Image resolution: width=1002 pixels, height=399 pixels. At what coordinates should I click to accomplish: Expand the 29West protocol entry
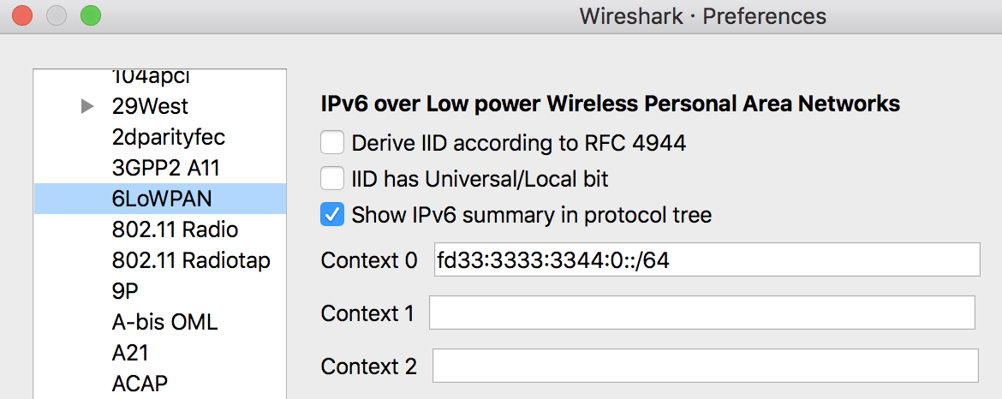click(x=86, y=107)
